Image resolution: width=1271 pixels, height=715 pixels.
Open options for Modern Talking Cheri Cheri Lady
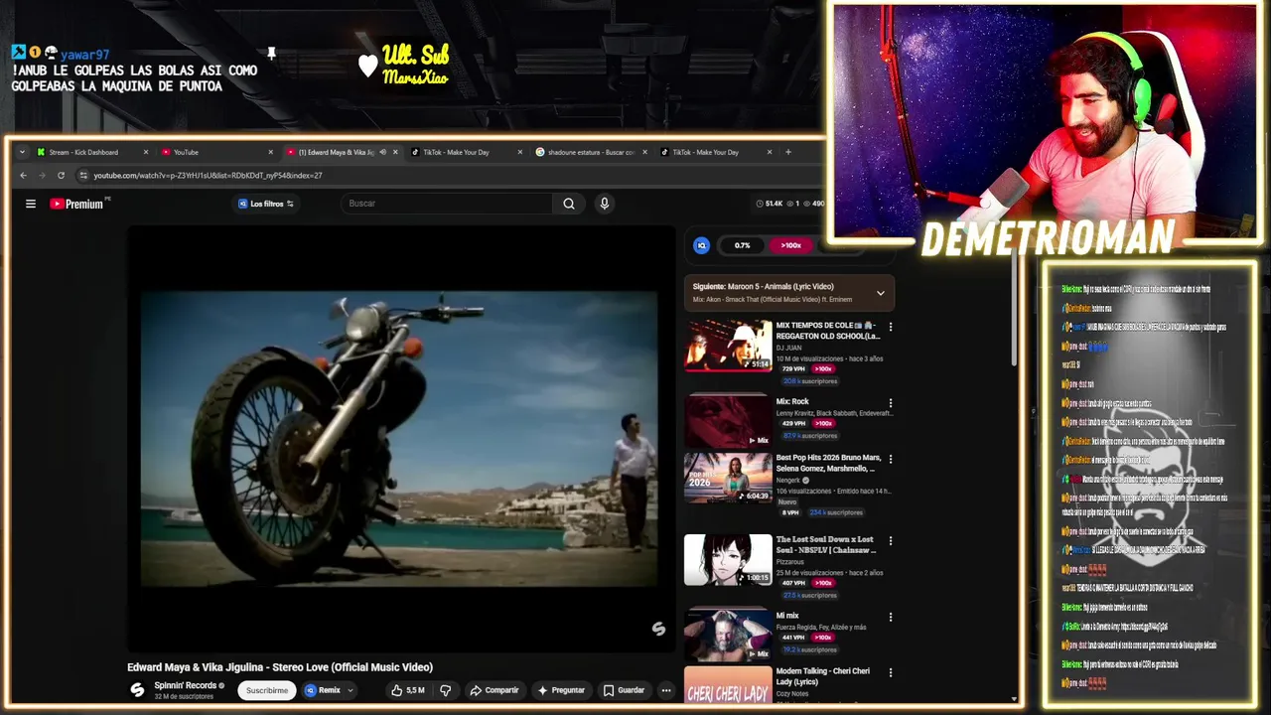point(890,672)
